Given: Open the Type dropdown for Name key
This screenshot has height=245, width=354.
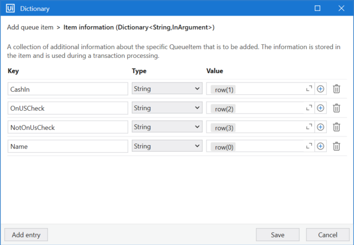Looking at the screenshot, I should 167,146.
